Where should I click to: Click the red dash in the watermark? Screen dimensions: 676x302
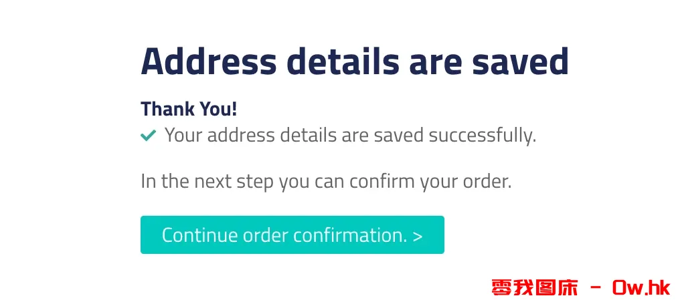click(x=595, y=288)
